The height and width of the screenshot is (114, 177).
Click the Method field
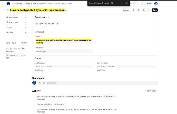(x=64, y=42)
